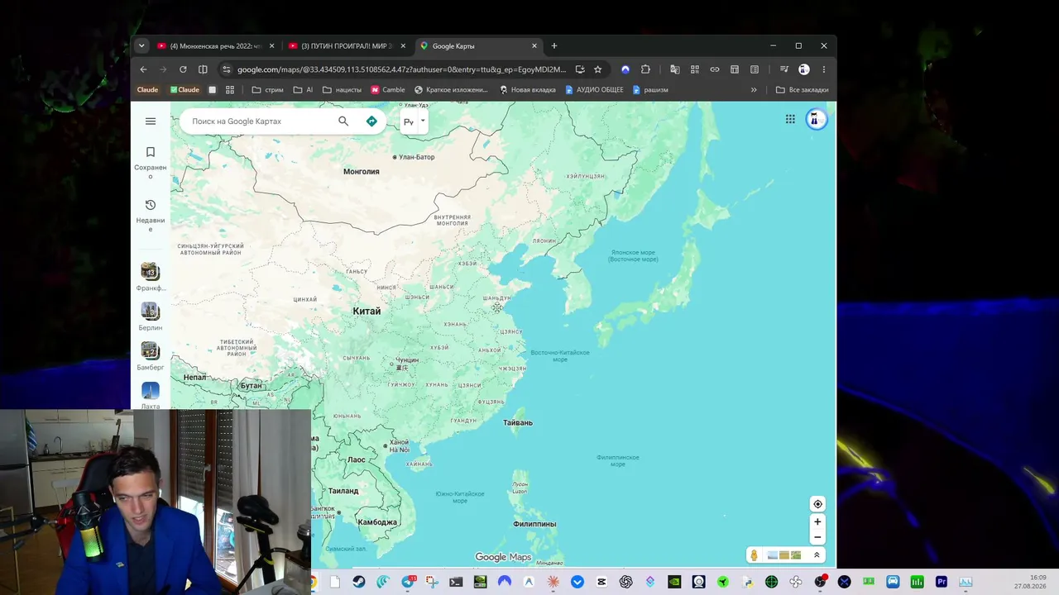Viewport: 1059px width, 595px height.
Task: Click the browser address bar URL
Action: coord(401,69)
